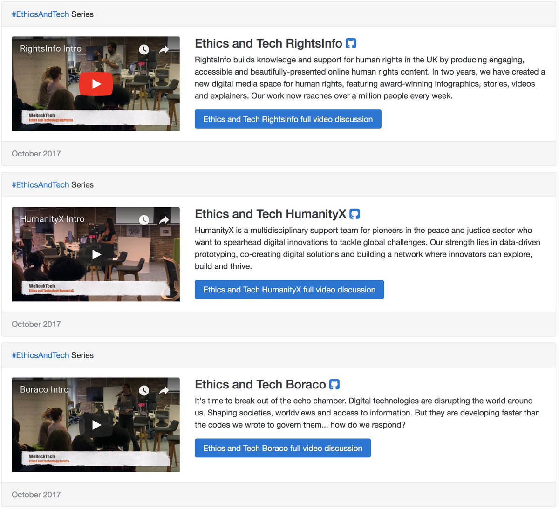This screenshot has width=559, height=510.
Task: Share the HumanityX Intro video via arrow icon
Action: [164, 220]
